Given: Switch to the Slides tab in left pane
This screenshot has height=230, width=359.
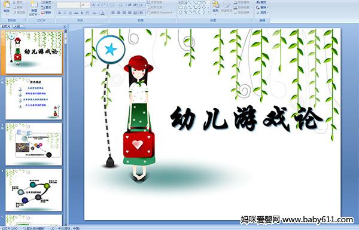Looking at the screenshot, I should pos(6,26).
